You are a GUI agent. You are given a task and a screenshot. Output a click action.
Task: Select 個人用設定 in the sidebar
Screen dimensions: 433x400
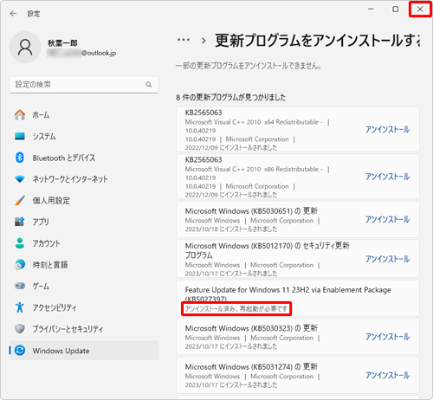pyautogui.click(x=84, y=201)
